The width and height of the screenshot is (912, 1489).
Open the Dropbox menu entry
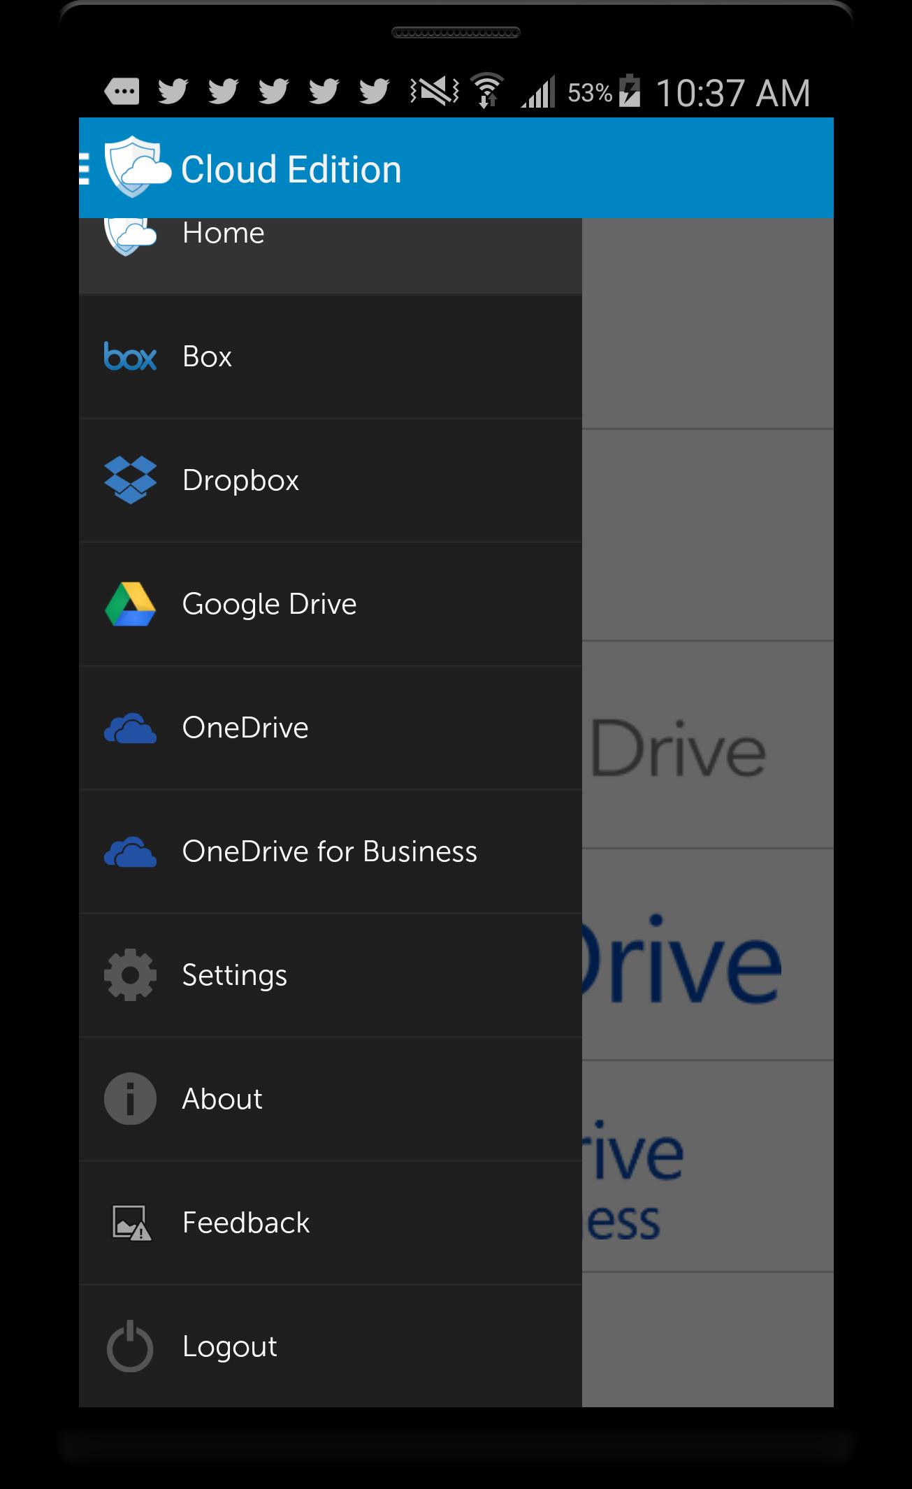240,480
